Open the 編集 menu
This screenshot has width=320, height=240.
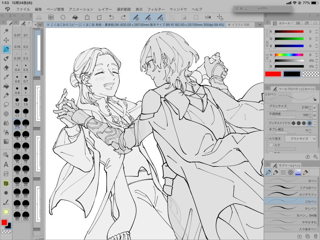click(x=38, y=9)
